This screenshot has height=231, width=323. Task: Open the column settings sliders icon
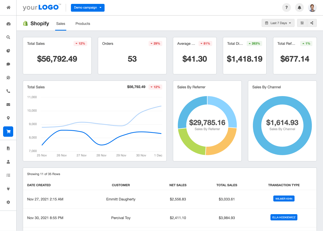point(302,23)
